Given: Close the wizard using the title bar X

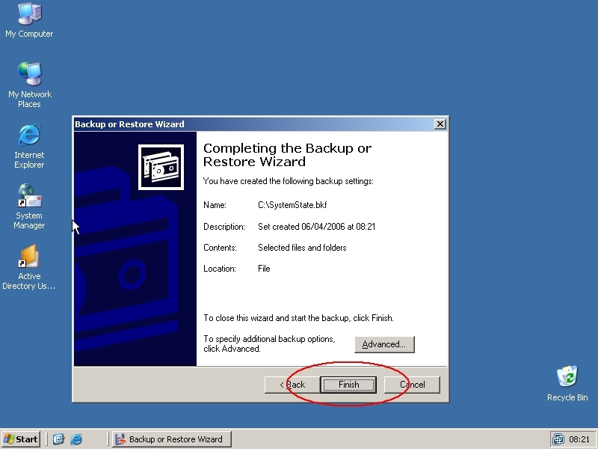Looking at the screenshot, I should coord(440,124).
